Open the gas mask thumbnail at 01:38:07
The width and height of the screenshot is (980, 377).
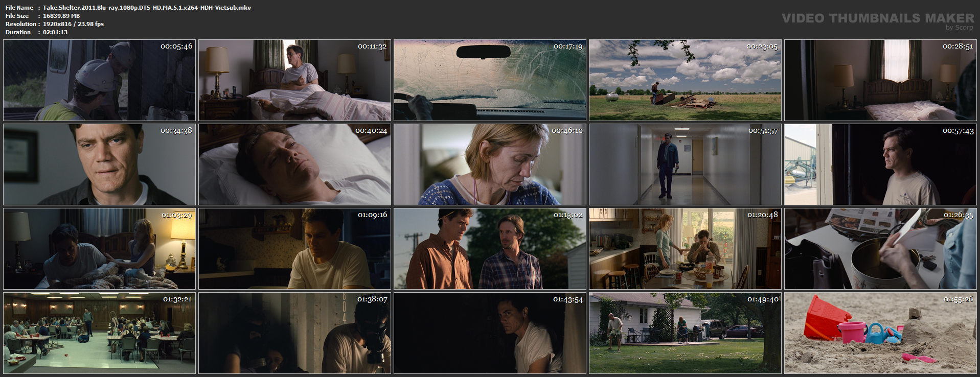[295, 333]
